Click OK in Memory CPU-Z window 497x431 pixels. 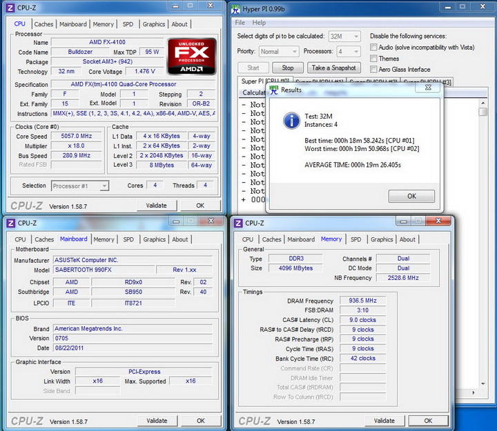428,421
